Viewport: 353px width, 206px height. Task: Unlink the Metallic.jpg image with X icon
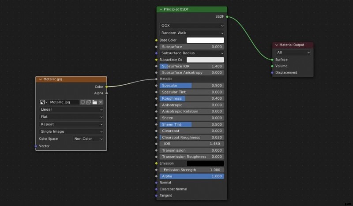click(101, 102)
